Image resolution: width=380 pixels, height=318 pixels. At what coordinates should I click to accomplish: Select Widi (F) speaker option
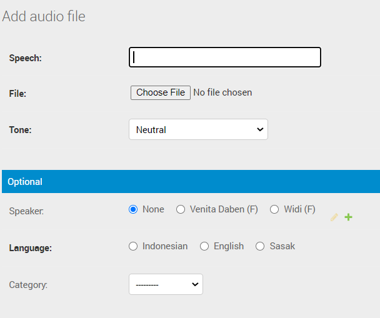pyautogui.click(x=274, y=210)
